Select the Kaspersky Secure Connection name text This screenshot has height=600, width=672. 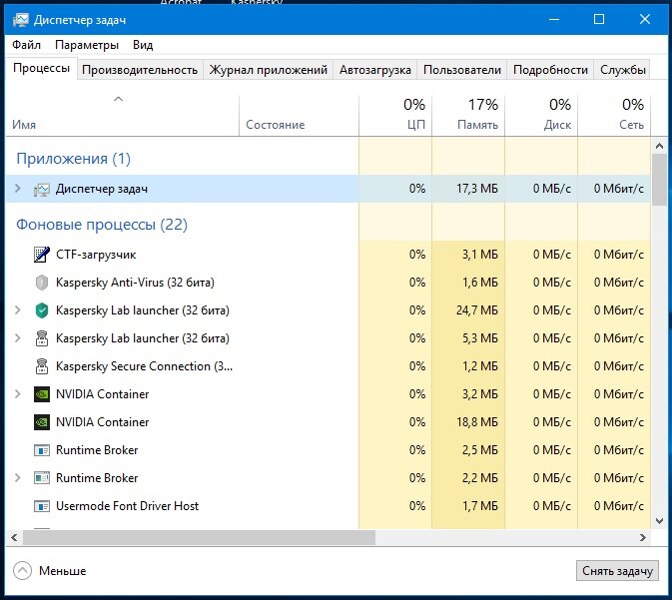click(144, 366)
